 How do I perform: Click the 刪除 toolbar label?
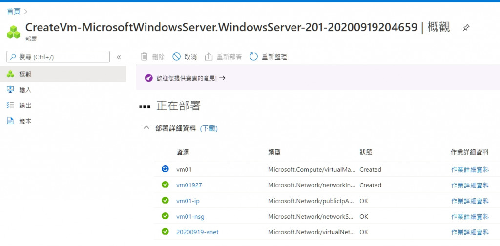click(159, 57)
